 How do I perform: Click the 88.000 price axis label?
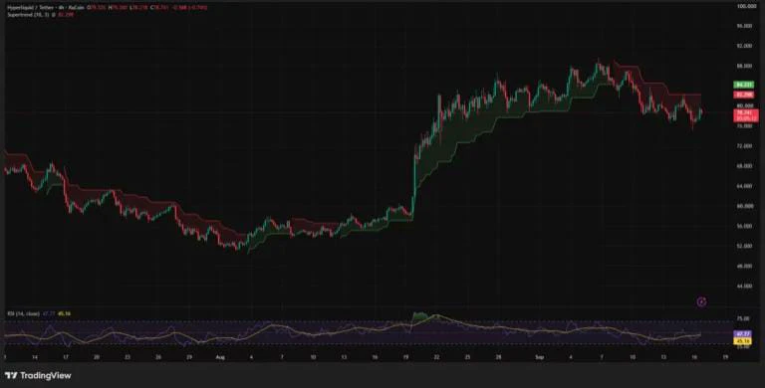point(745,67)
